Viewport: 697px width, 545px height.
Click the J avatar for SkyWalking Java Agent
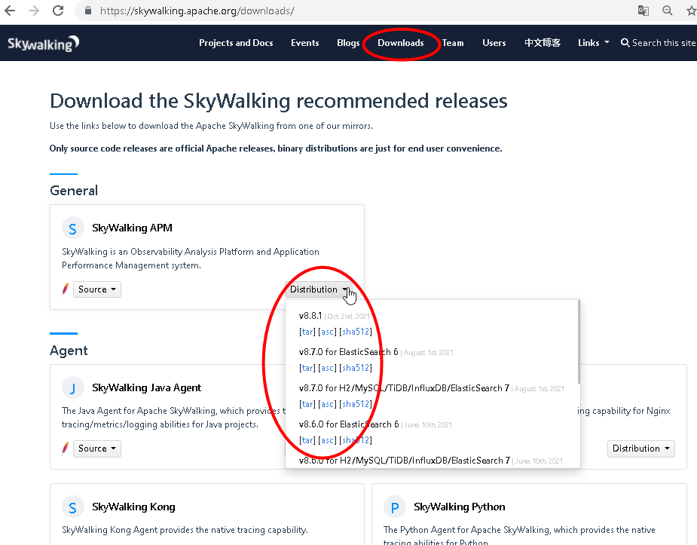[72, 387]
